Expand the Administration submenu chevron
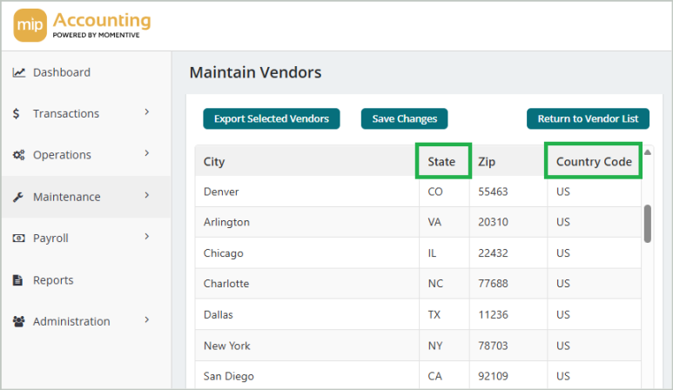Screen dimensions: 673x390 click(x=147, y=319)
